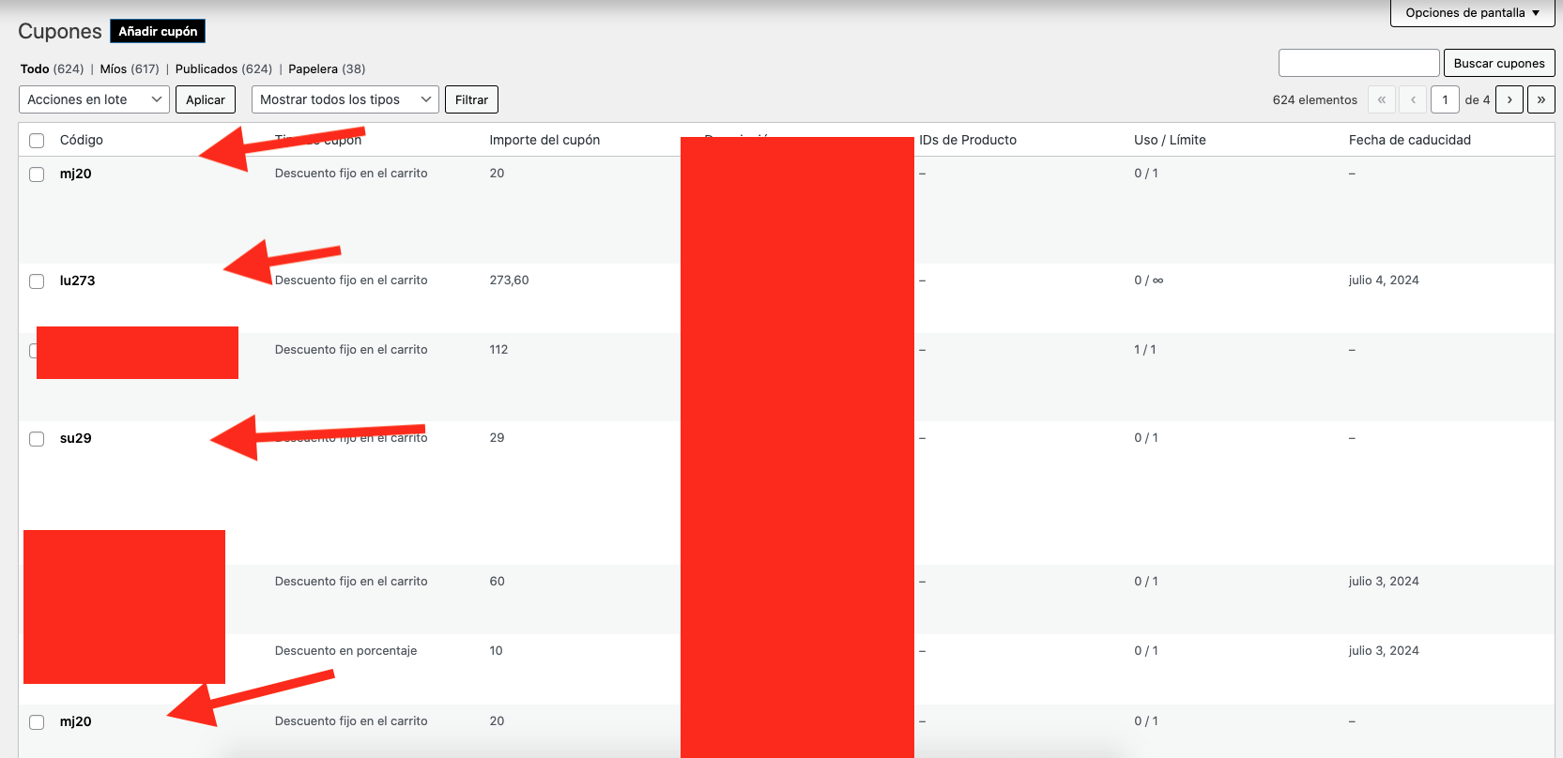This screenshot has height=758, width=1563.
Task: Expand the Mostrar todos los tipos dropdown
Action: pyautogui.click(x=345, y=99)
